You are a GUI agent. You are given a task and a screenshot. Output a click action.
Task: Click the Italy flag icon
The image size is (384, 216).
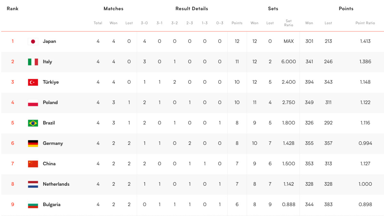coord(33,62)
